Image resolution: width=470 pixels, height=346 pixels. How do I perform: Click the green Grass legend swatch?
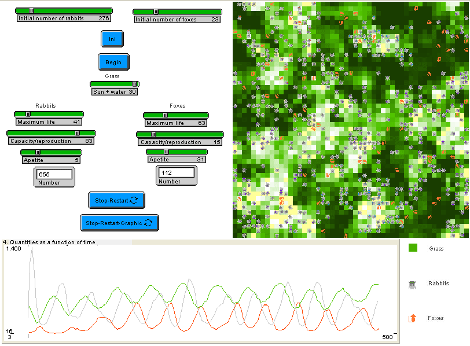tap(413, 248)
